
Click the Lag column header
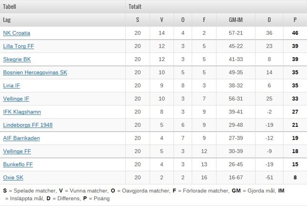[x=7, y=20]
